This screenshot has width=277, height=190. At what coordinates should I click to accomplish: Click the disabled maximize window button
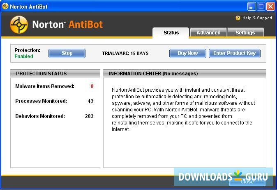coord(261,7)
